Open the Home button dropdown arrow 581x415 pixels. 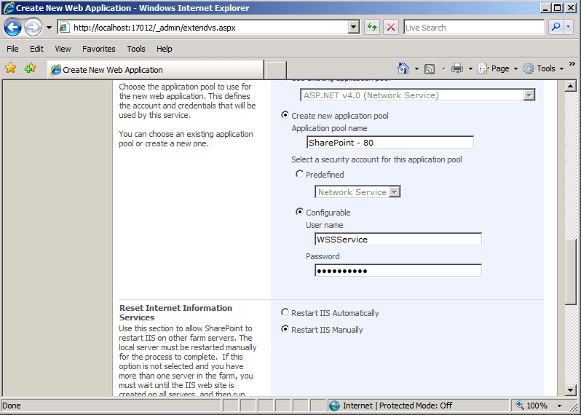(x=416, y=69)
